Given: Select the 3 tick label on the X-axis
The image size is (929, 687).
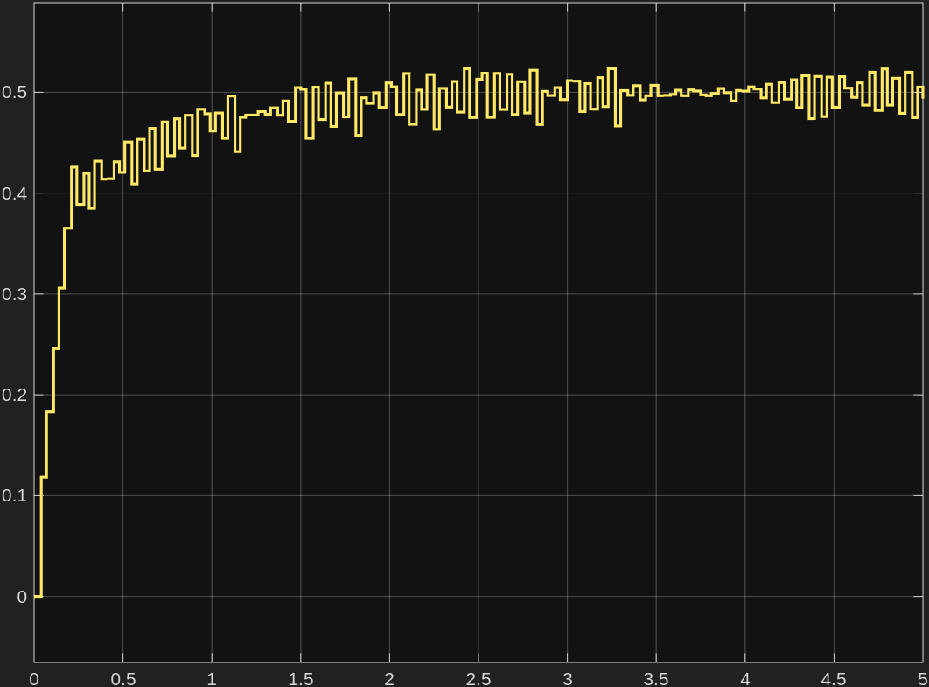Looking at the screenshot, I should coord(567,678).
